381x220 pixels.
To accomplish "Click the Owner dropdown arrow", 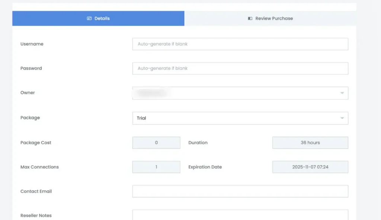I will click(342, 93).
